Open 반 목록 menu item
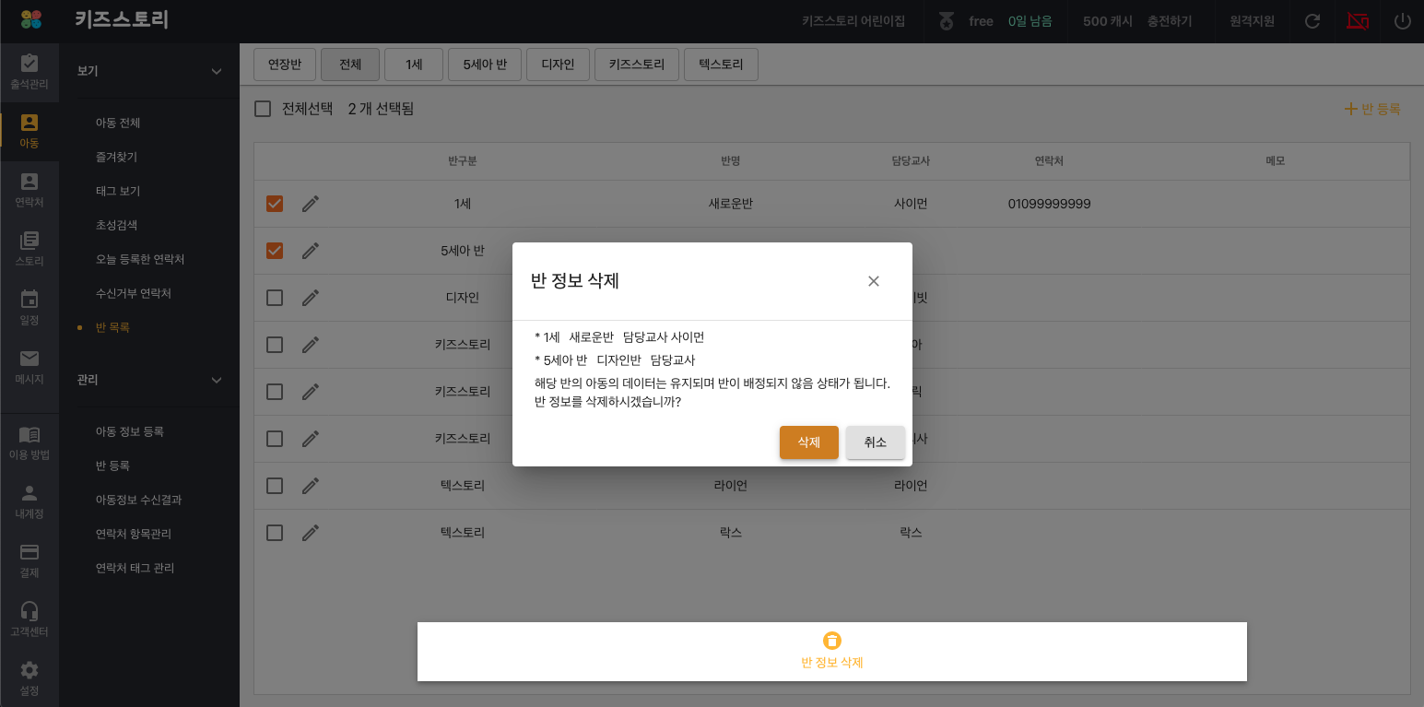The height and width of the screenshot is (707, 1424). 112,327
